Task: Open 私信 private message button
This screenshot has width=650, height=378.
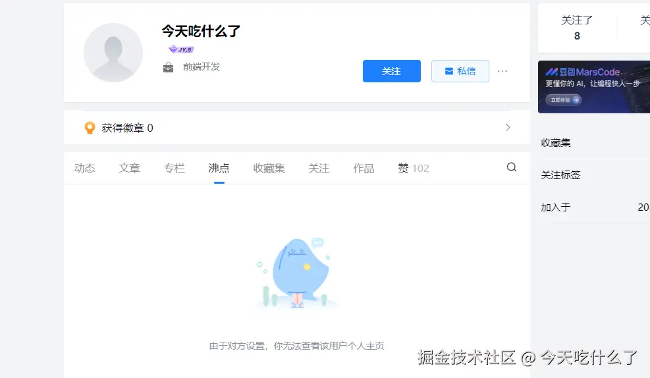Action: click(460, 71)
